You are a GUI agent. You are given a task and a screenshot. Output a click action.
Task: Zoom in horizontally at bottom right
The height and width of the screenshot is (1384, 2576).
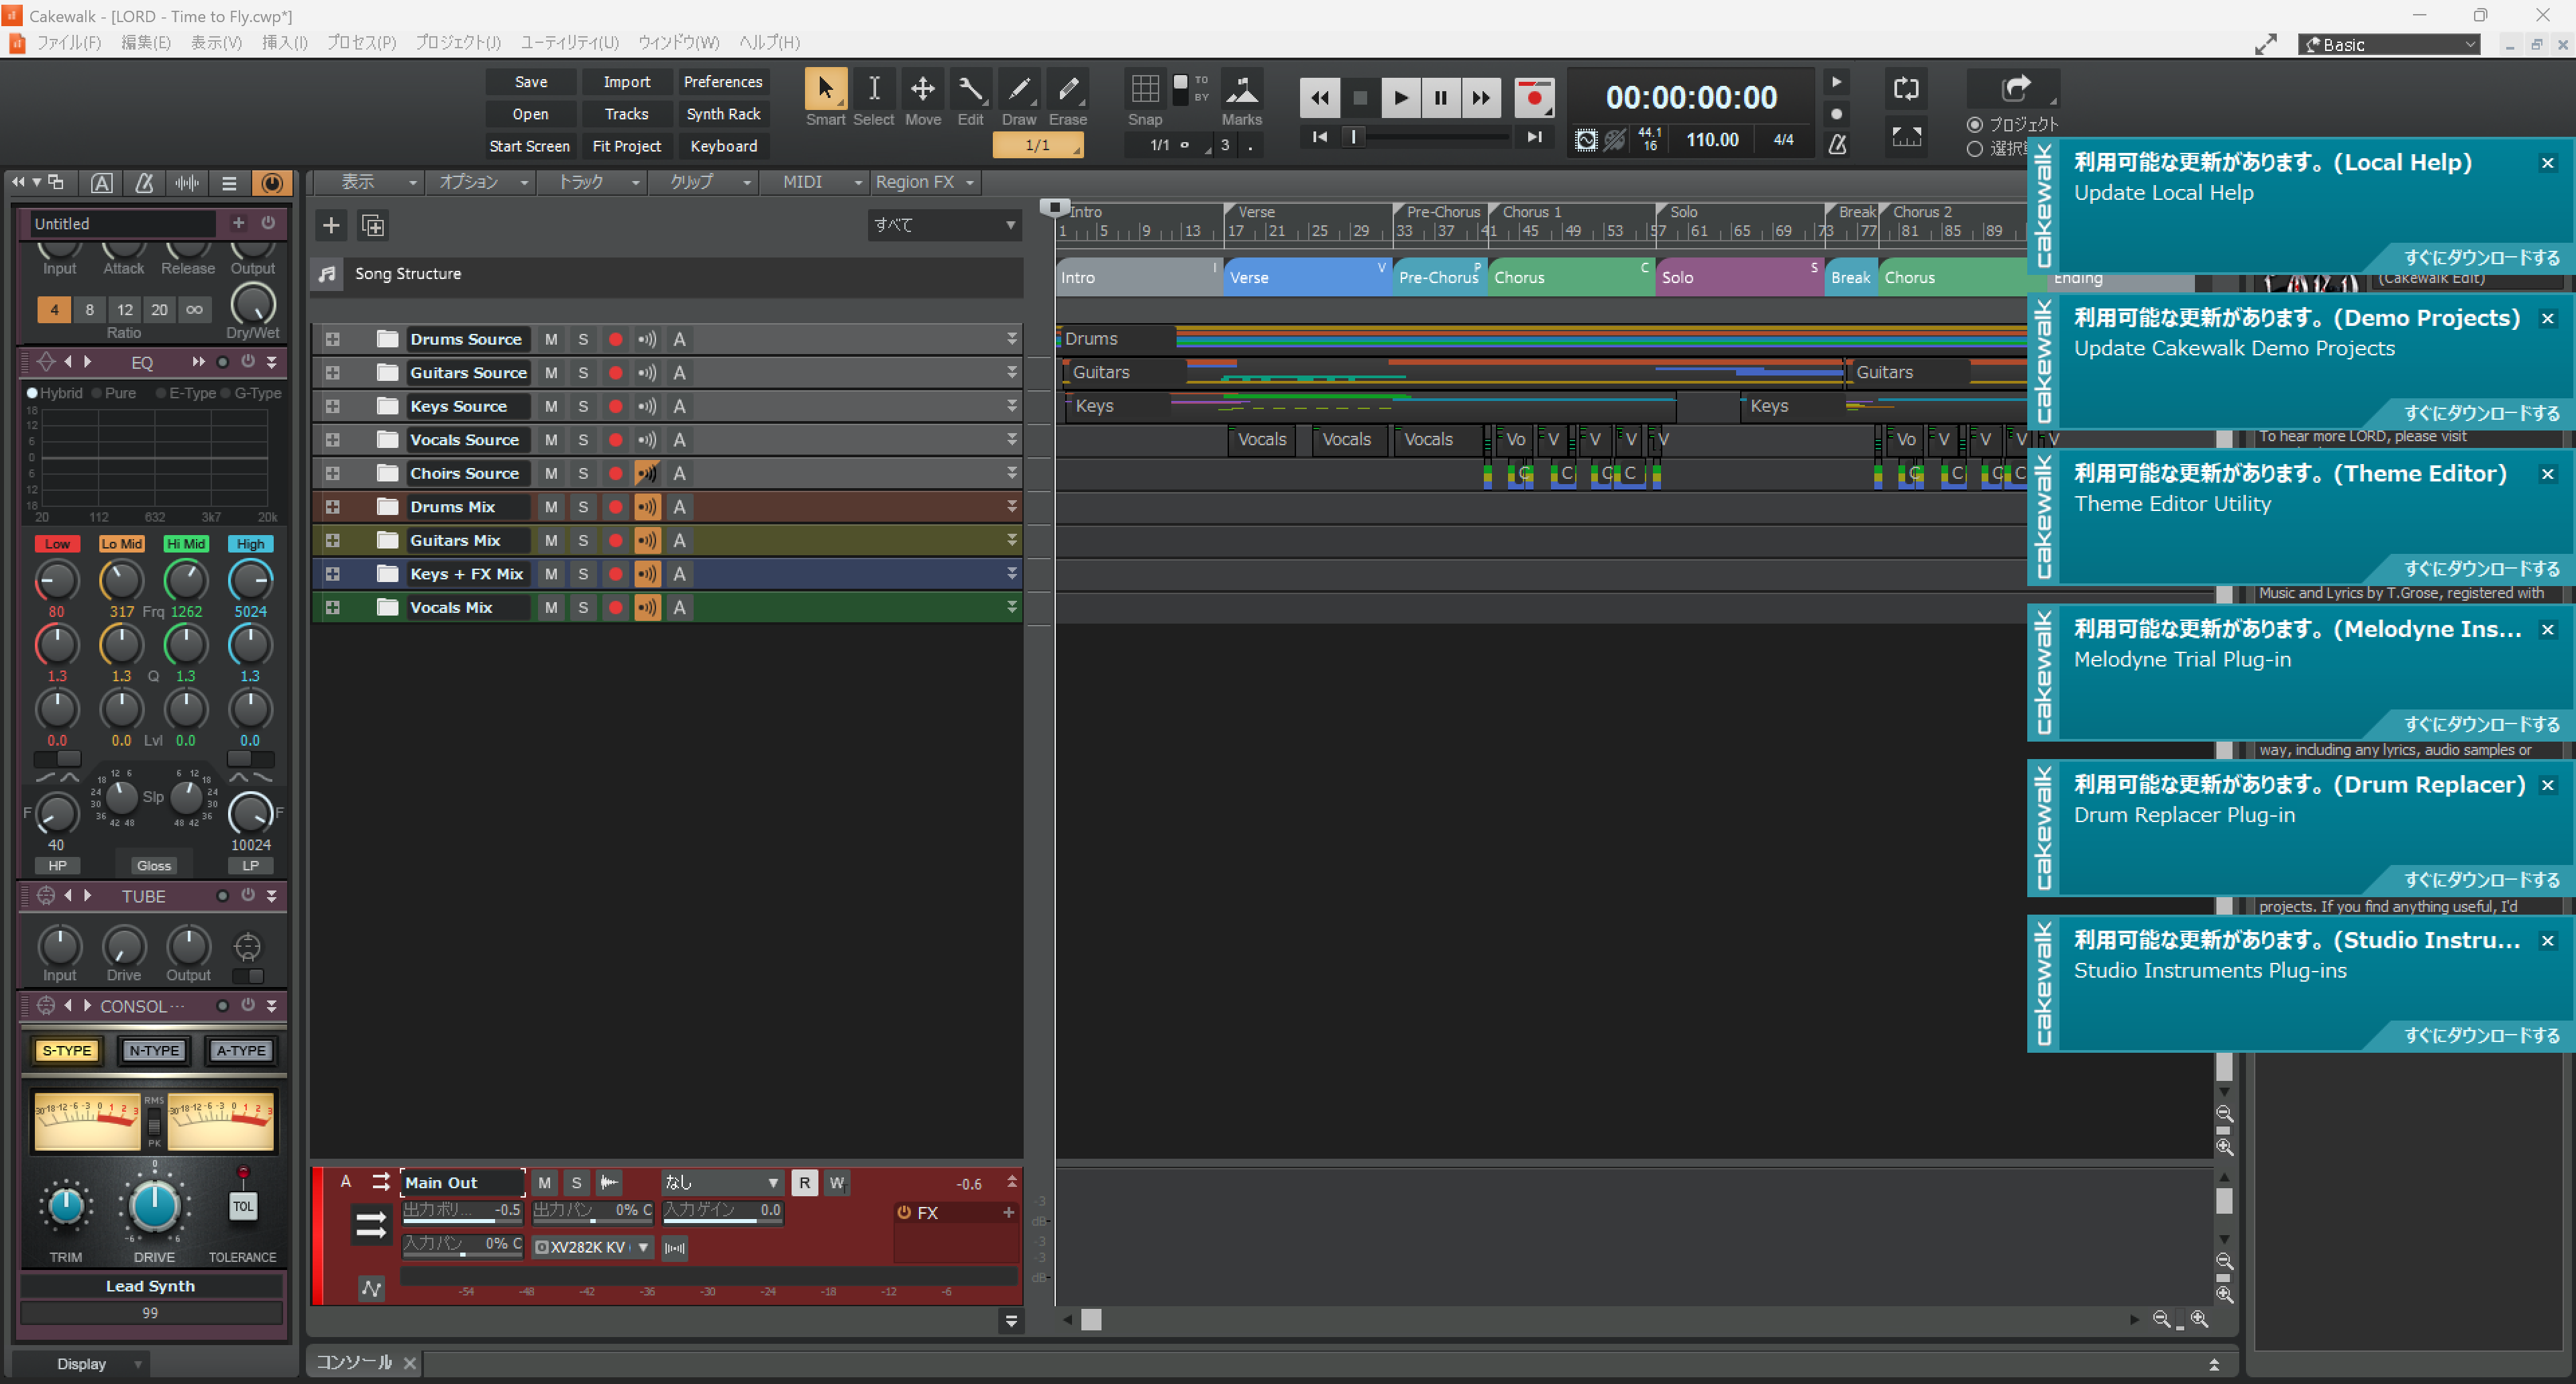coord(2199,1319)
